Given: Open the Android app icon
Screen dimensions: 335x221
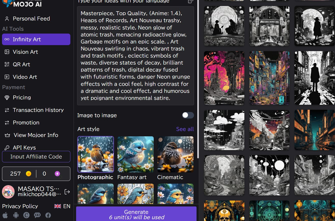Looking at the screenshot, I should pyautogui.click(x=16, y=215).
